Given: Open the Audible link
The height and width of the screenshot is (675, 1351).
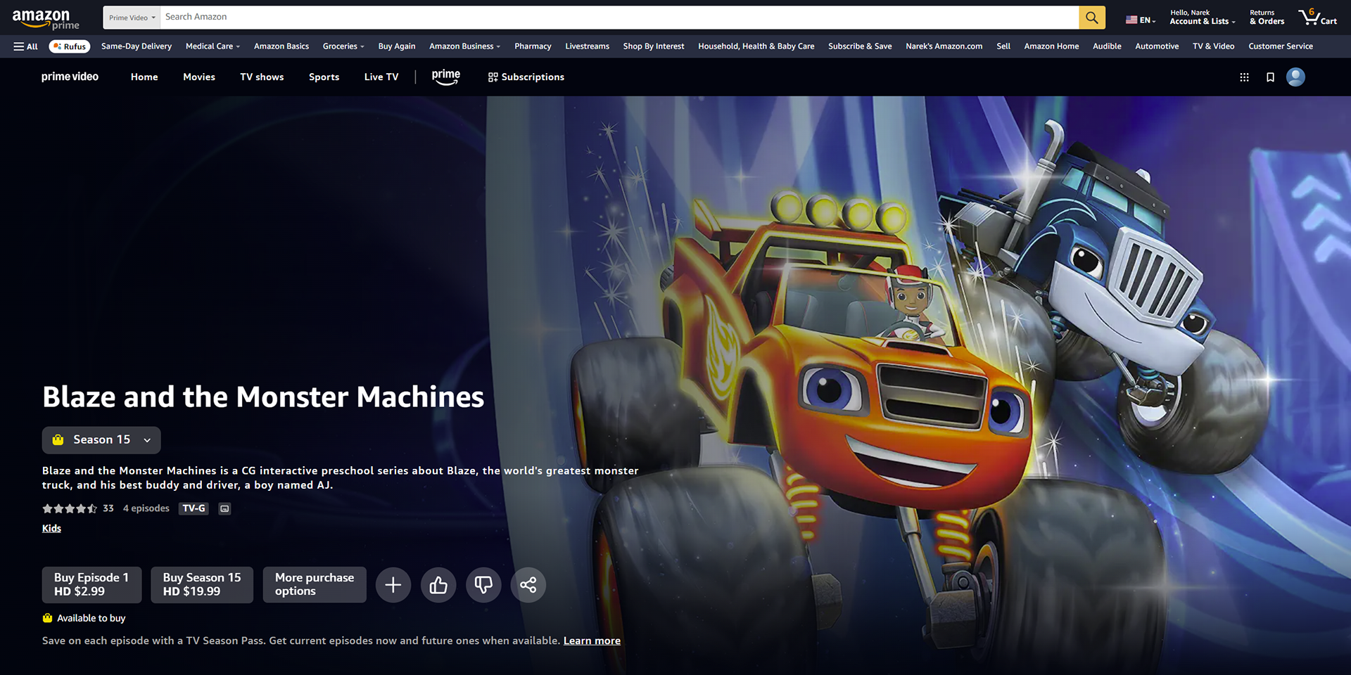Looking at the screenshot, I should pyautogui.click(x=1107, y=46).
